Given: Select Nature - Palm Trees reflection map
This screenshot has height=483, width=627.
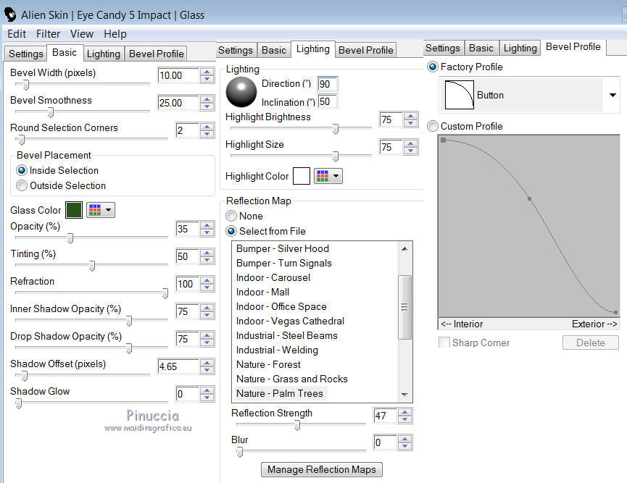Looking at the screenshot, I should tap(280, 393).
